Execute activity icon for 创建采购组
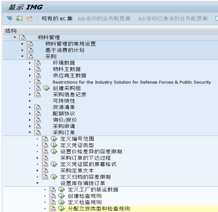The height and width of the screenshot is (212, 218). pyautogui.click(x=46, y=88)
